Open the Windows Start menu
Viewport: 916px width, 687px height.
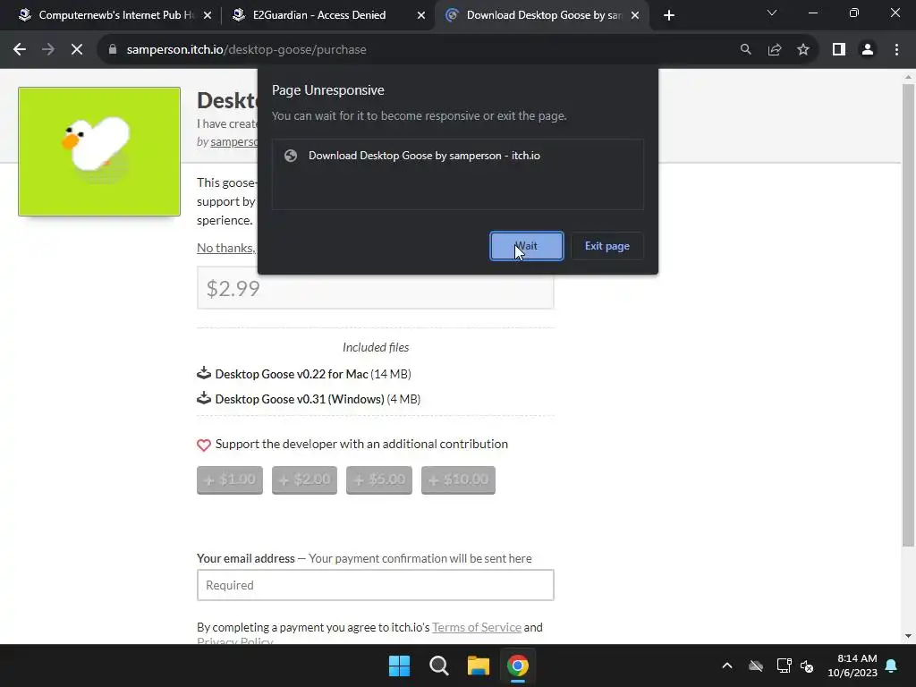pyautogui.click(x=400, y=666)
